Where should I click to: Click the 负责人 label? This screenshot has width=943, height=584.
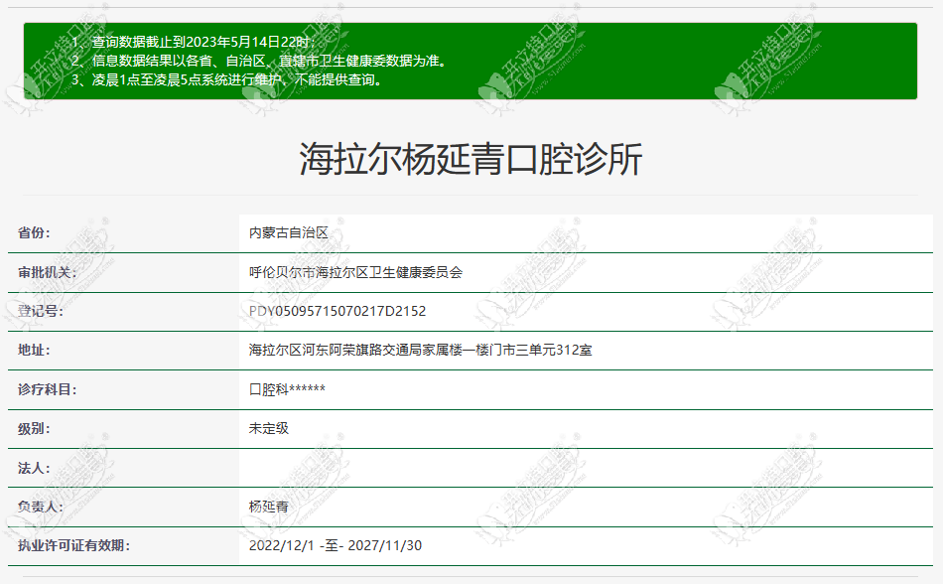pos(41,507)
